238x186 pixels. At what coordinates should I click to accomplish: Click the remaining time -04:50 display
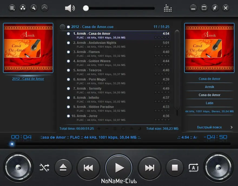[216, 137]
